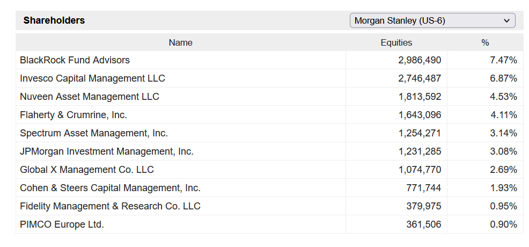Open Spectrum Asset Management, Inc.
The image size is (529, 247).
point(94,133)
